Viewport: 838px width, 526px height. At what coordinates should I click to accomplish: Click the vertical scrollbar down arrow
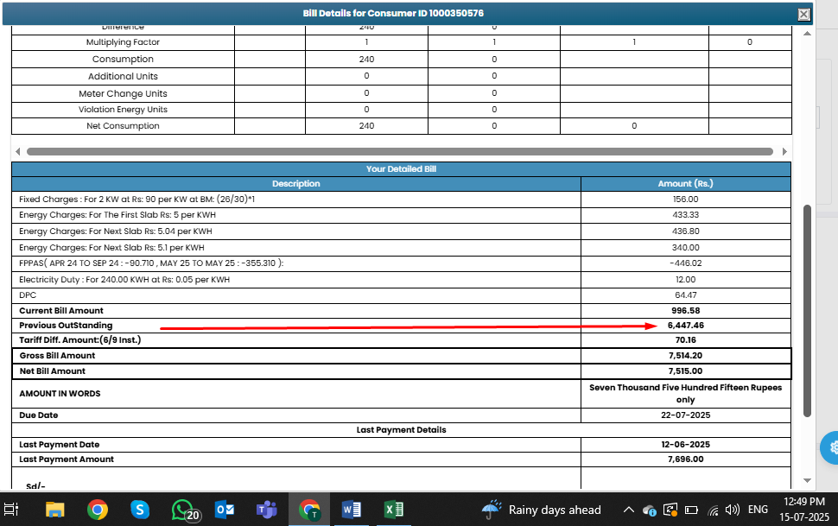coord(808,479)
